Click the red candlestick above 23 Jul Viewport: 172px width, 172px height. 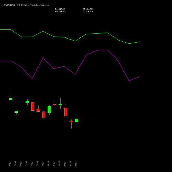pyautogui.click(x=66, y=112)
